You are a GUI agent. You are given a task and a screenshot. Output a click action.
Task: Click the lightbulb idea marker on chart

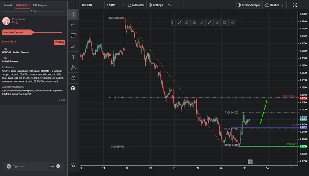click(x=250, y=162)
